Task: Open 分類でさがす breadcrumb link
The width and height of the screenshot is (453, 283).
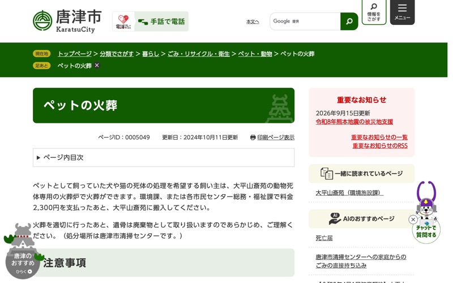Action: [x=117, y=54]
